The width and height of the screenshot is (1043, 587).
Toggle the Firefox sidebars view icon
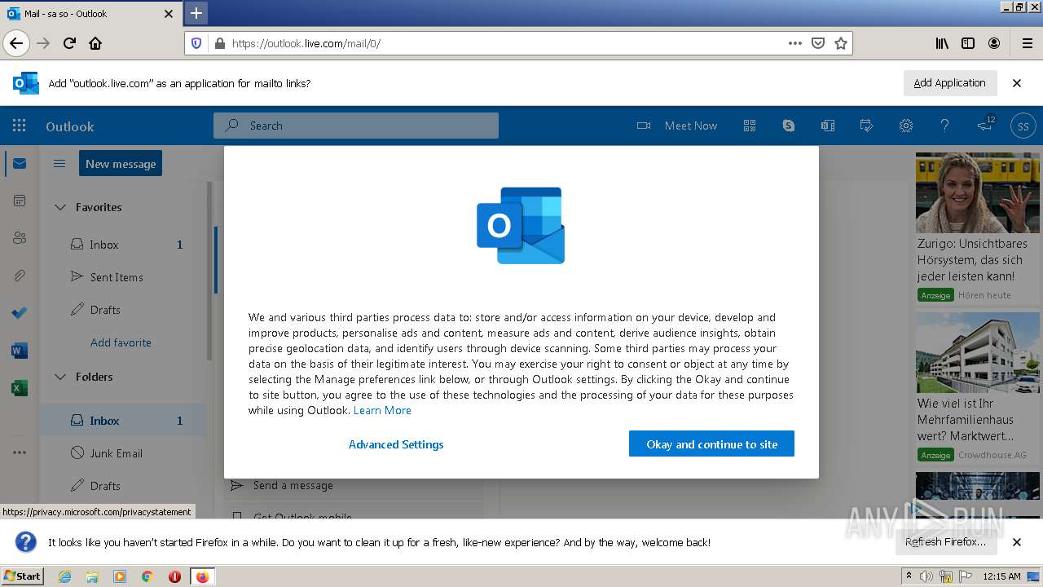[x=968, y=43]
